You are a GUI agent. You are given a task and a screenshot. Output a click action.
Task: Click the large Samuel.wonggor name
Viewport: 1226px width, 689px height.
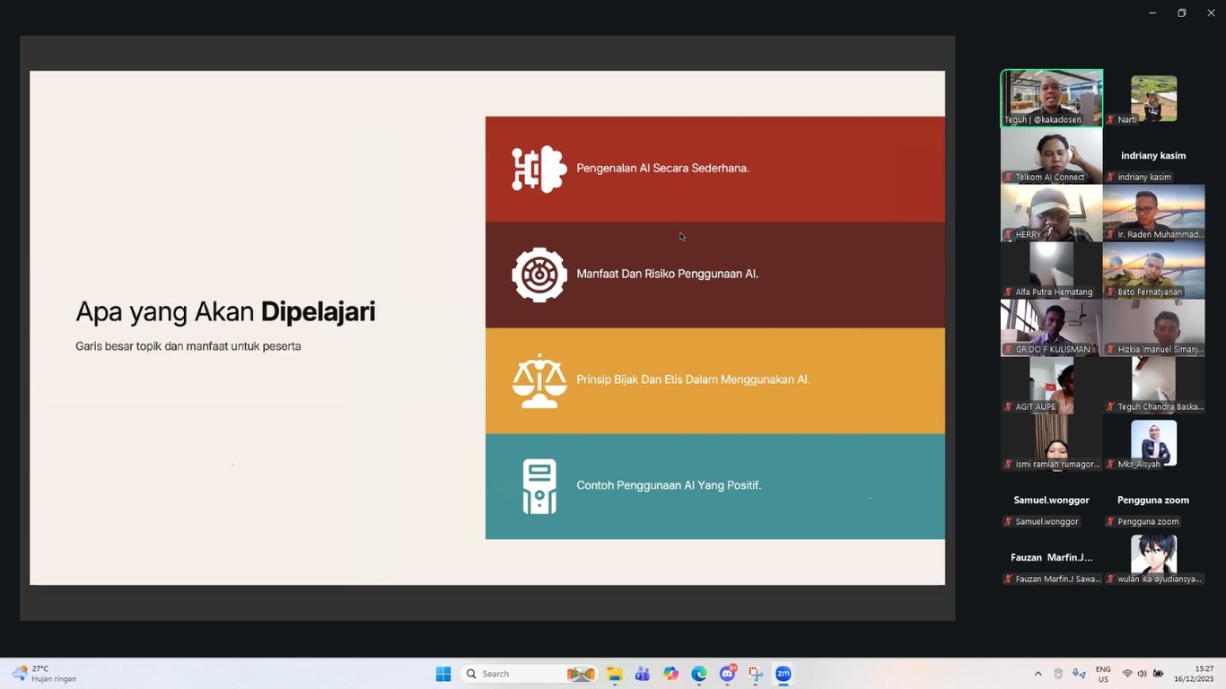coord(1052,500)
